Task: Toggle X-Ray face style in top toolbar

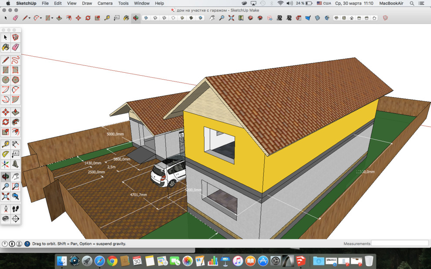Action: pyautogui.click(x=146, y=18)
